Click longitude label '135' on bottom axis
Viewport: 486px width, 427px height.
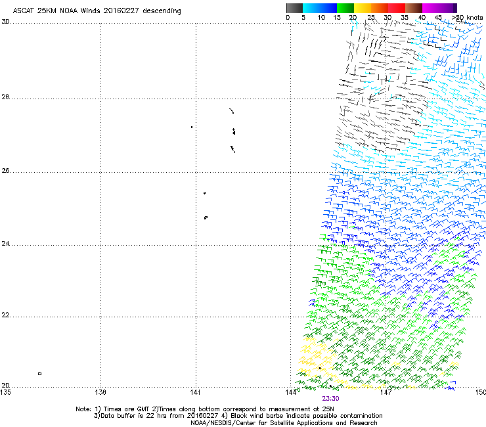tap(6, 392)
